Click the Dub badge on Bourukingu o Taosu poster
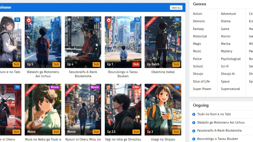This screenshot has width=253, height=142. [136, 64]
